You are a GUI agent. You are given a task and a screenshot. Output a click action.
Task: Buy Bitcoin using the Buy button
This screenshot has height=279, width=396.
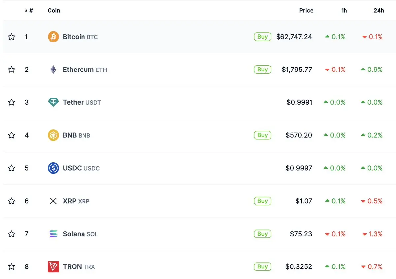coord(263,37)
